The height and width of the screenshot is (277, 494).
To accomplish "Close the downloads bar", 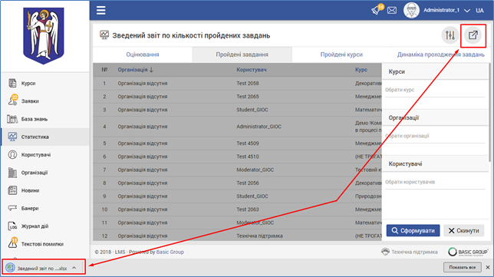I will coord(488,267).
